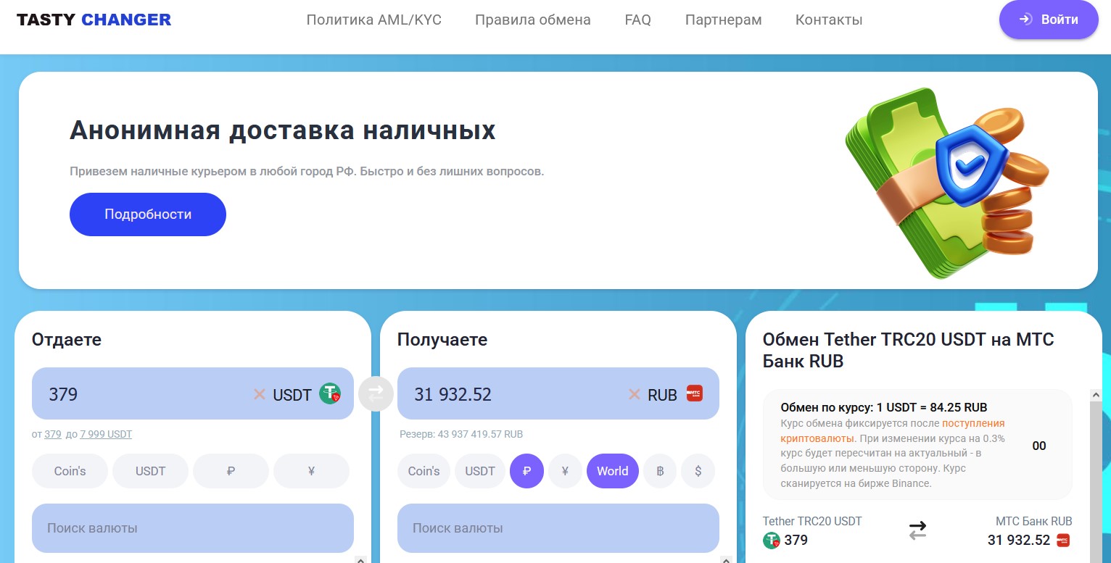Clear the Отдаете amount with X icon
This screenshot has width=1111, height=563.
point(259,394)
